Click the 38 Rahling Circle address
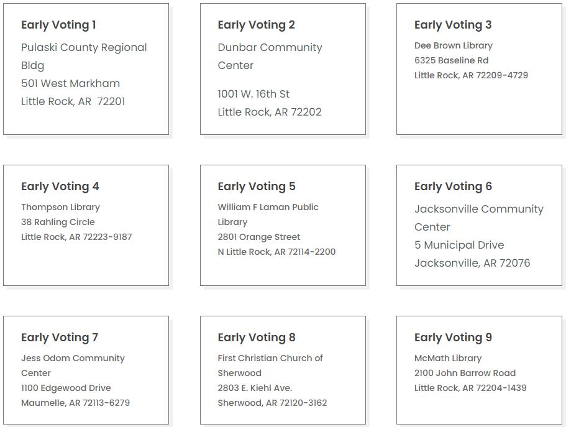 click(x=58, y=222)
